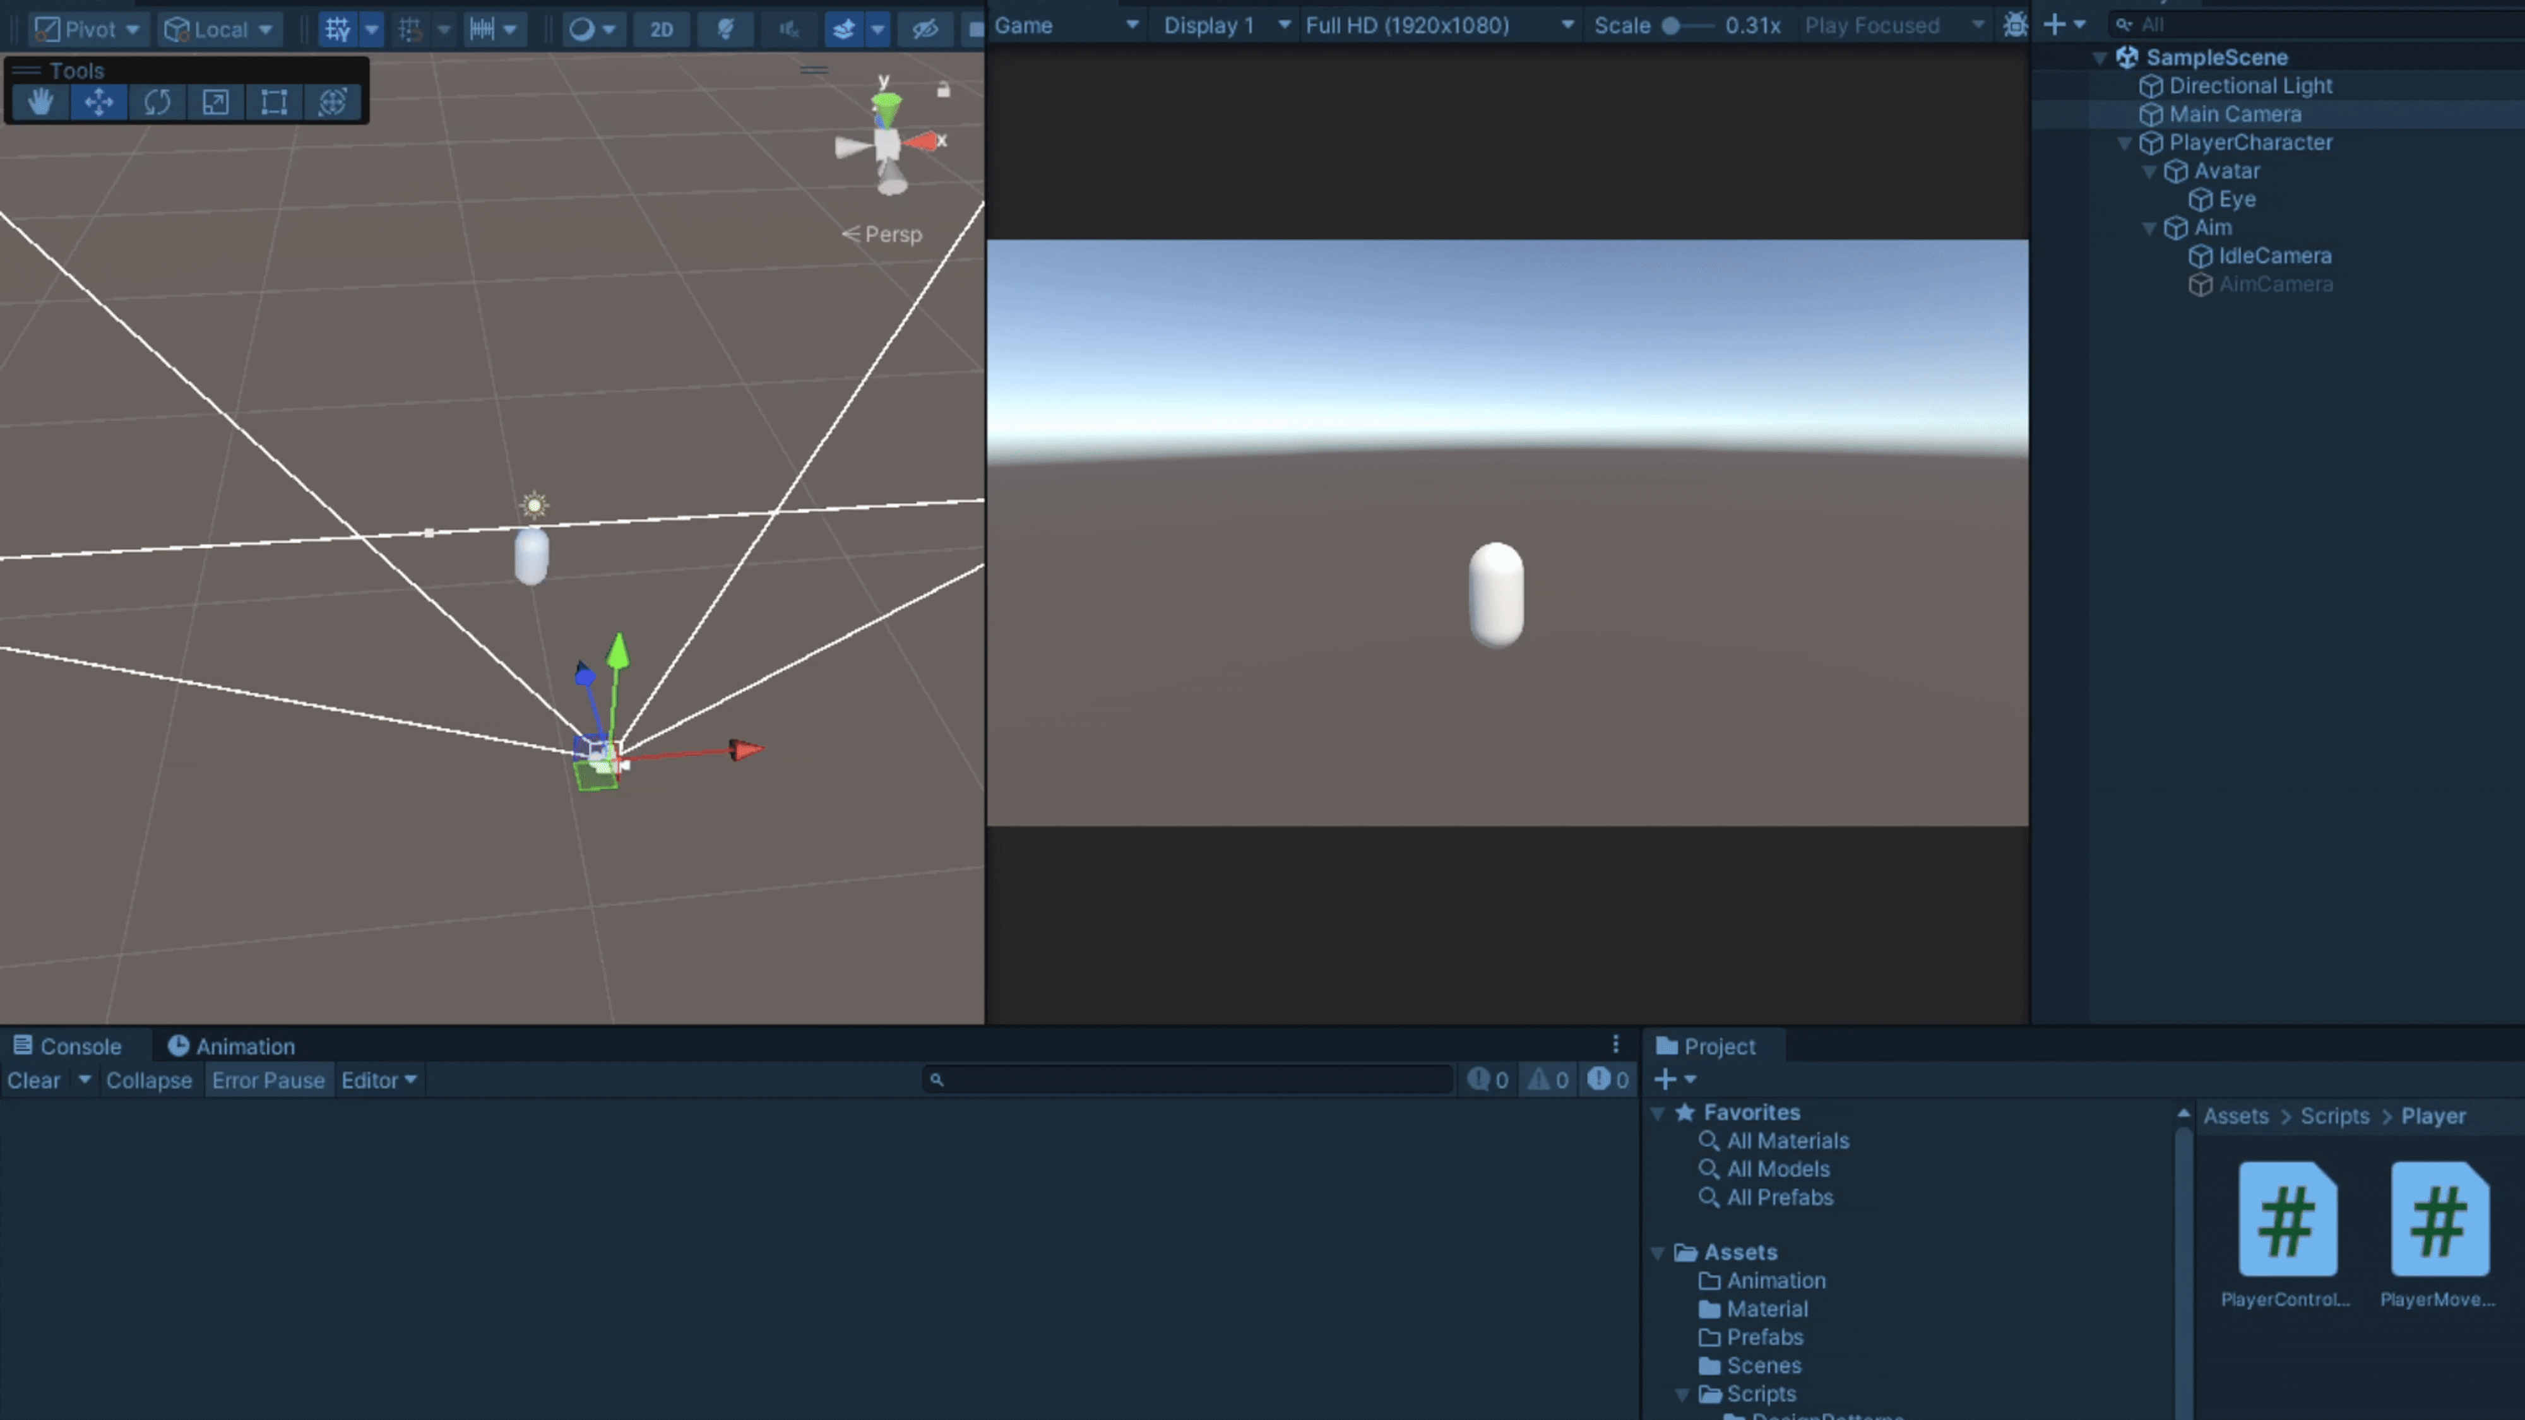Toggle hidden objects scene visibility
This screenshot has width=2525, height=1420.
(925, 30)
